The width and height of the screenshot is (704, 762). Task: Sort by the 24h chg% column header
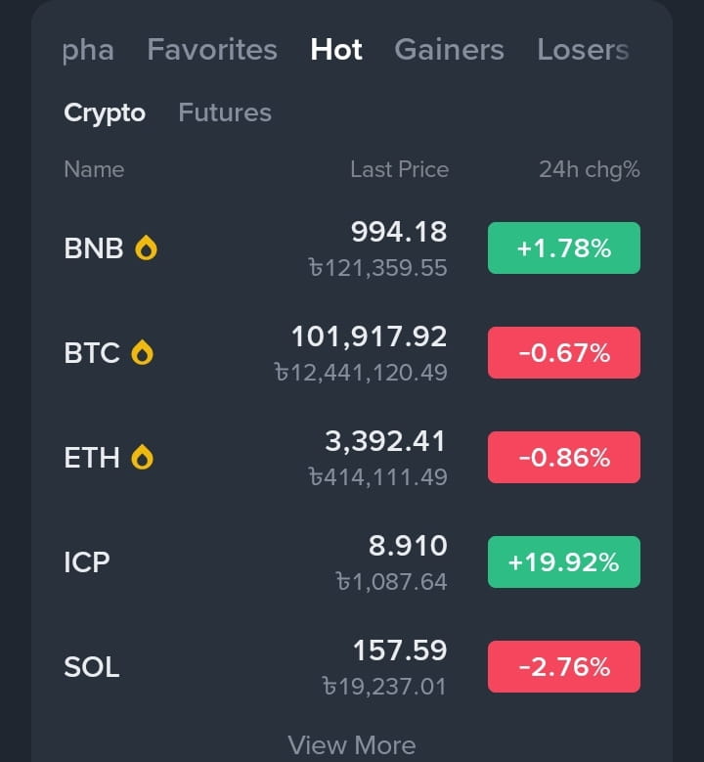coord(590,169)
